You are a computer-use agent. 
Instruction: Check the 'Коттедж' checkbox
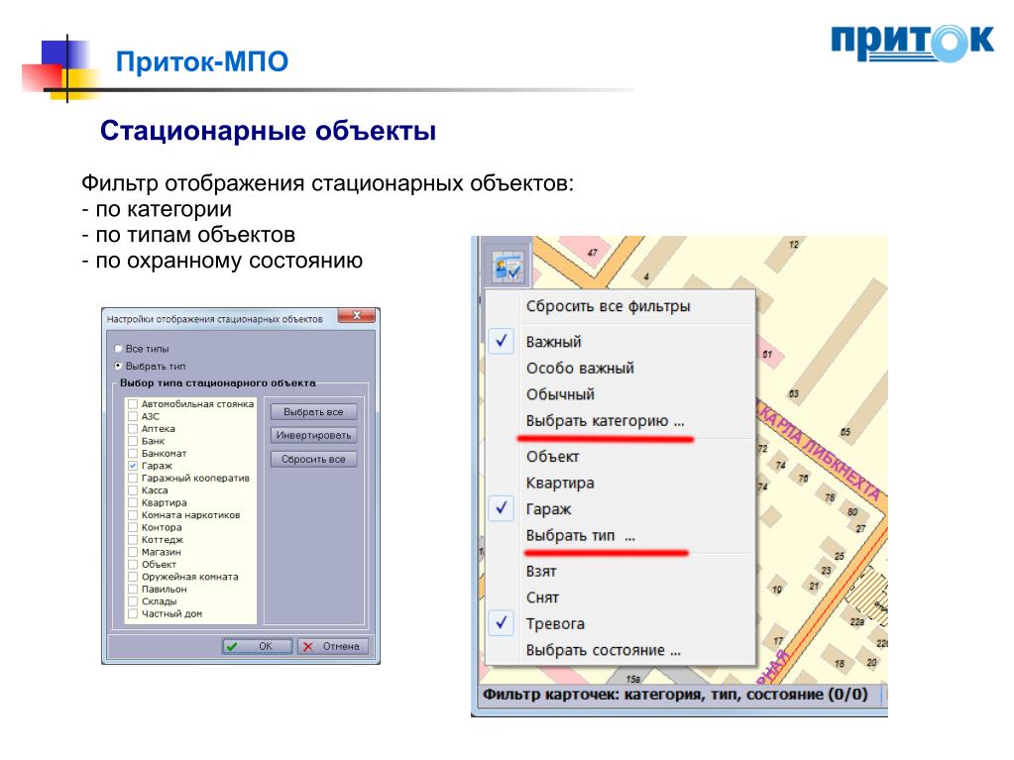pos(133,540)
